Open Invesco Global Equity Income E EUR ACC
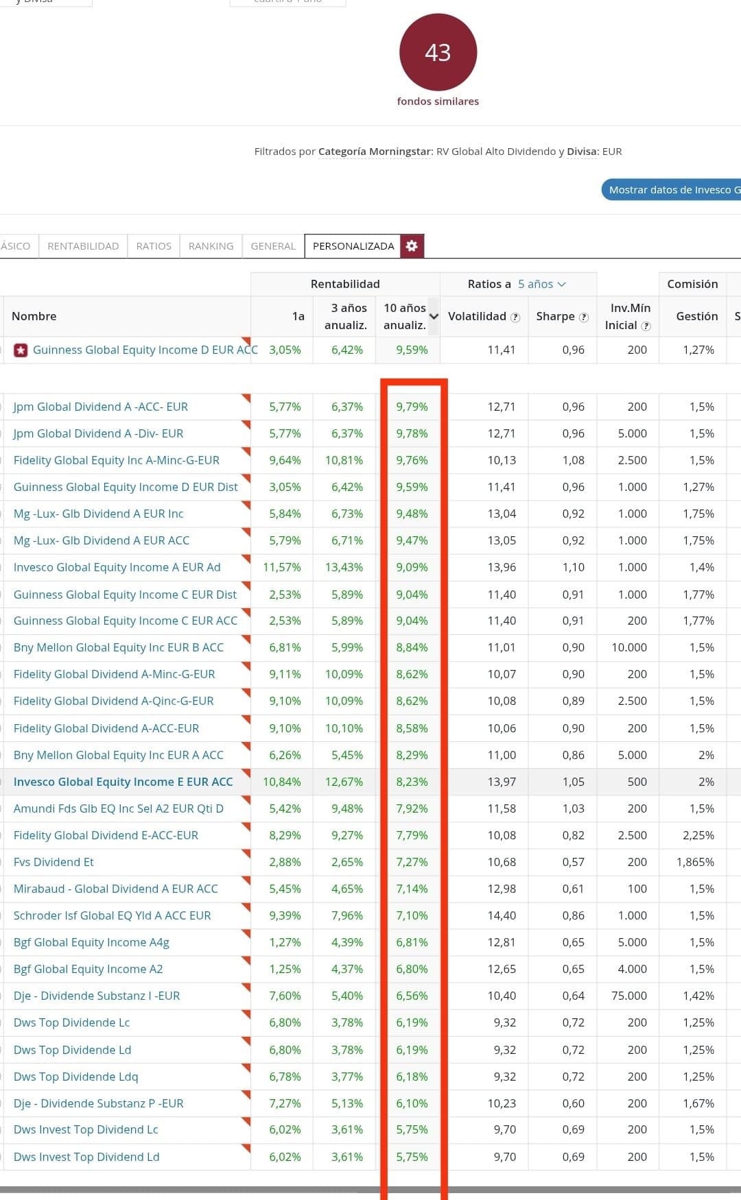 pyautogui.click(x=123, y=782)
